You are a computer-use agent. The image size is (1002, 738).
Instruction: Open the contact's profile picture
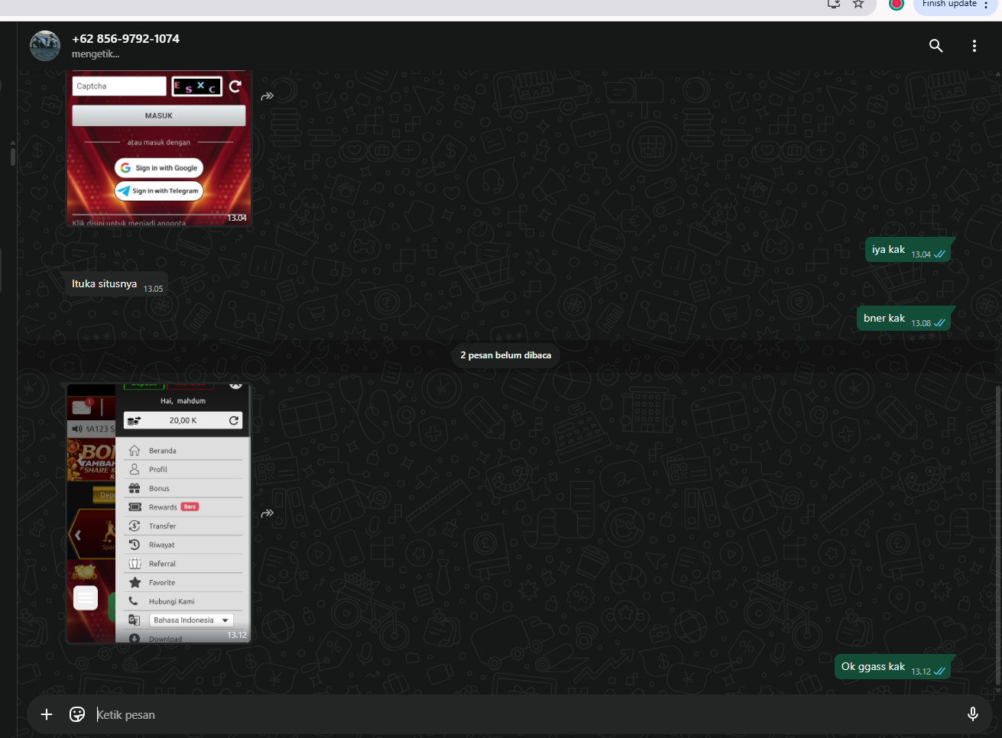45,46
